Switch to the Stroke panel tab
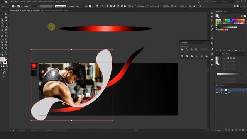Viewport: 247px width, 139px height. [x=218, y=54]
